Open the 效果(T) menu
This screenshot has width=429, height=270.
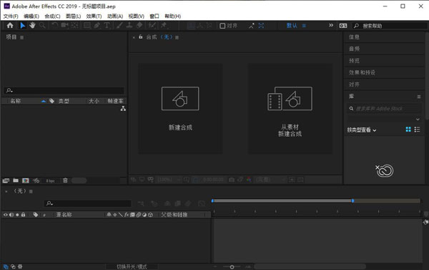click(x=94, y=16)
